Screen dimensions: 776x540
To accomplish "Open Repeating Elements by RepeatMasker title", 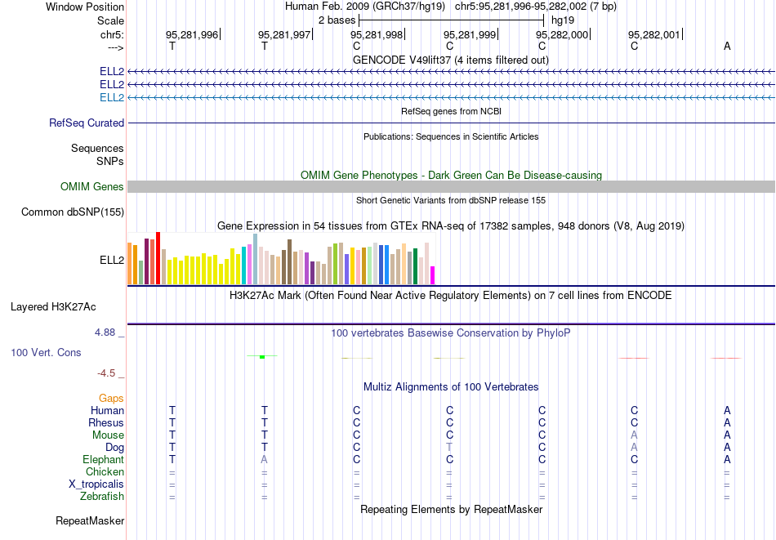I will 452,510.
